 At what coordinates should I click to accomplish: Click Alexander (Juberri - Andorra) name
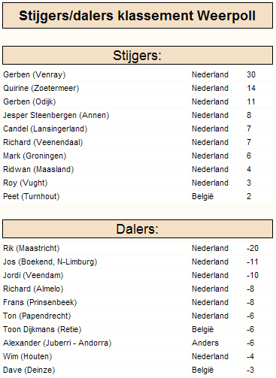point(57,343)
